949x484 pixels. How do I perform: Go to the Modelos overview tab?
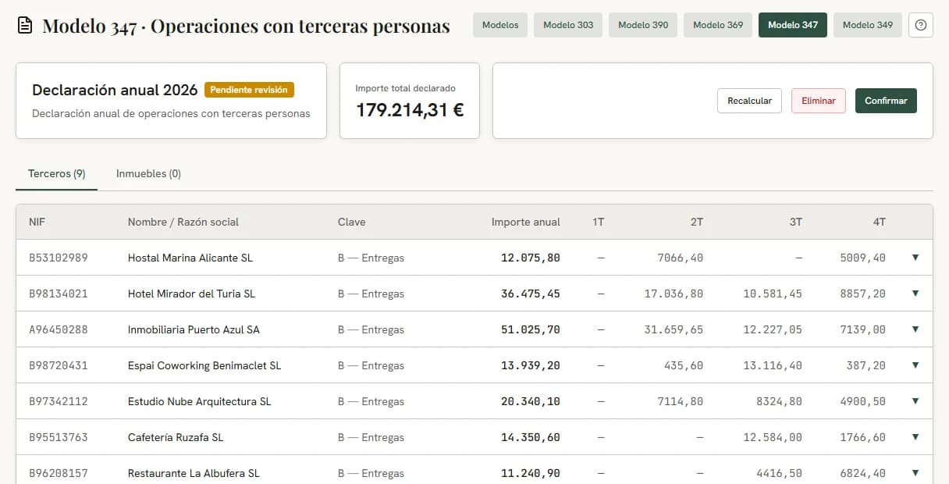pyautogui.click(x=500, y=25)
